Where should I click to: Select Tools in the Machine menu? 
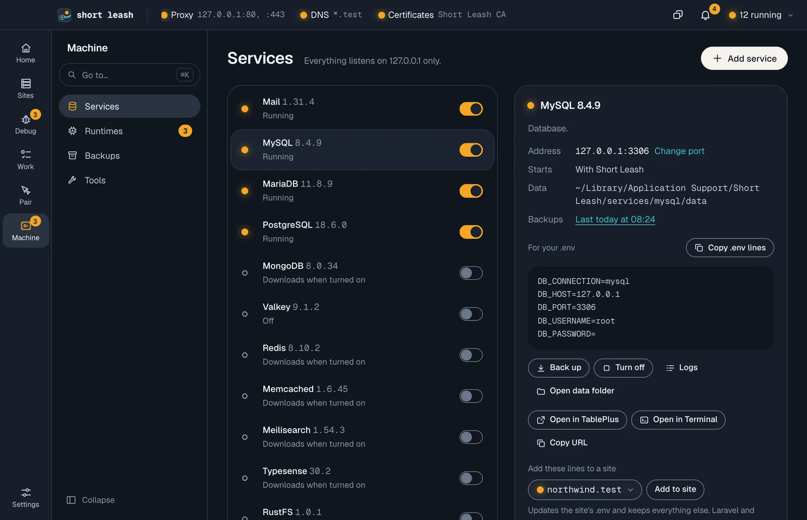[130, 181]
